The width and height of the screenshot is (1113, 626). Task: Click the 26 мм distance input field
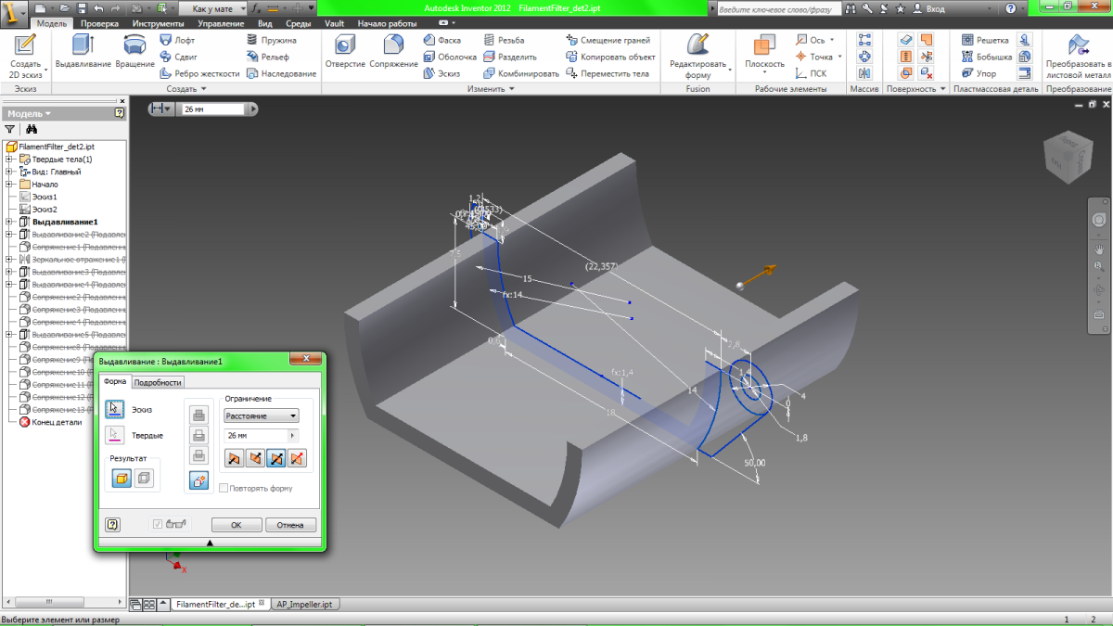tap(255, 435)
